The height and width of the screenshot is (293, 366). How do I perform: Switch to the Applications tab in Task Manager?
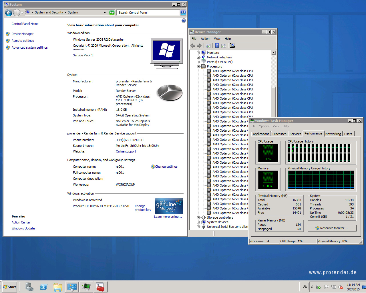point(261,134)
